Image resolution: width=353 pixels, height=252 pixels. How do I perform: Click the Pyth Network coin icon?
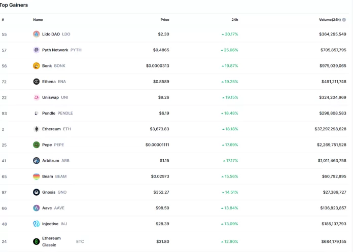pos(37,50)
